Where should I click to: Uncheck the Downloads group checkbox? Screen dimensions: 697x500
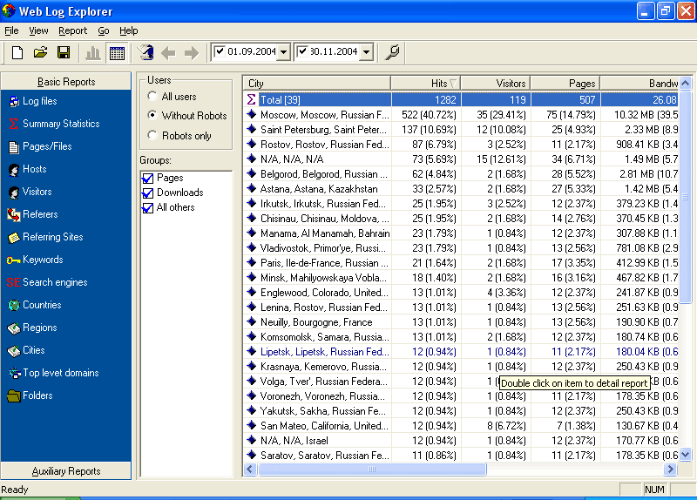(x=148, y=193)
